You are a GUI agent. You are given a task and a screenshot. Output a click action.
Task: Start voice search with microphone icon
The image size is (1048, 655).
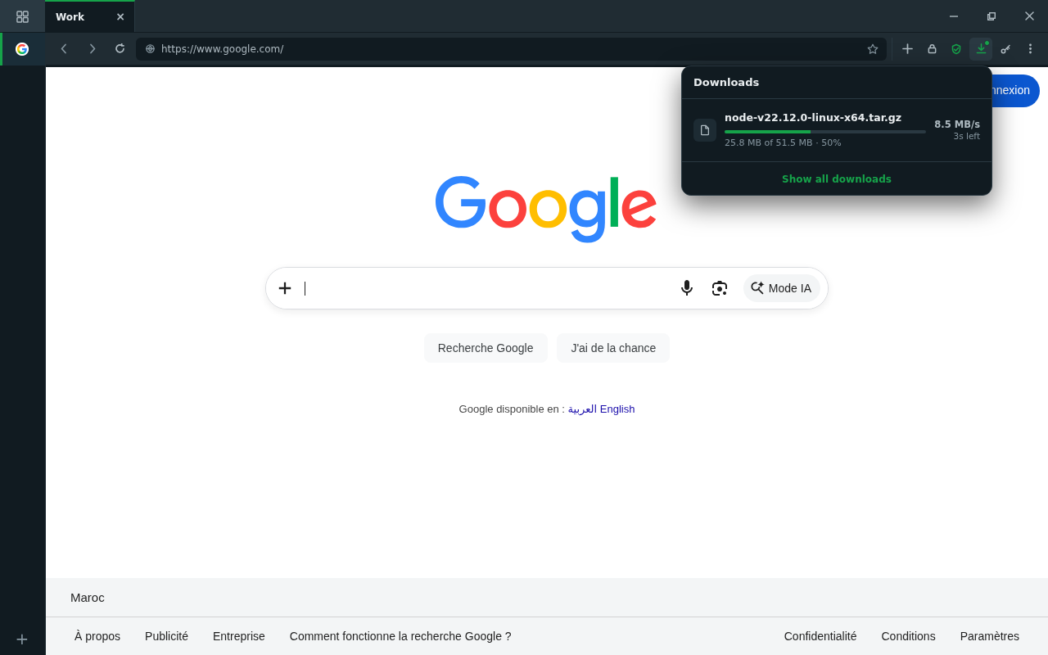(x=687, y=288)
